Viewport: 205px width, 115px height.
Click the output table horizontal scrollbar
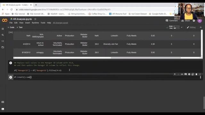point(146,58)
